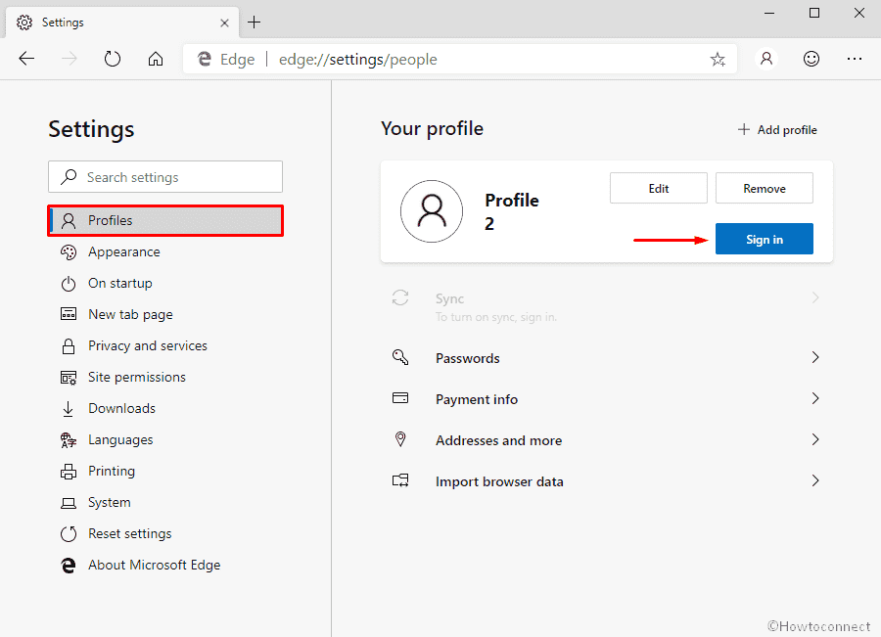Open Addresses and more

click(x=607, y=440)
